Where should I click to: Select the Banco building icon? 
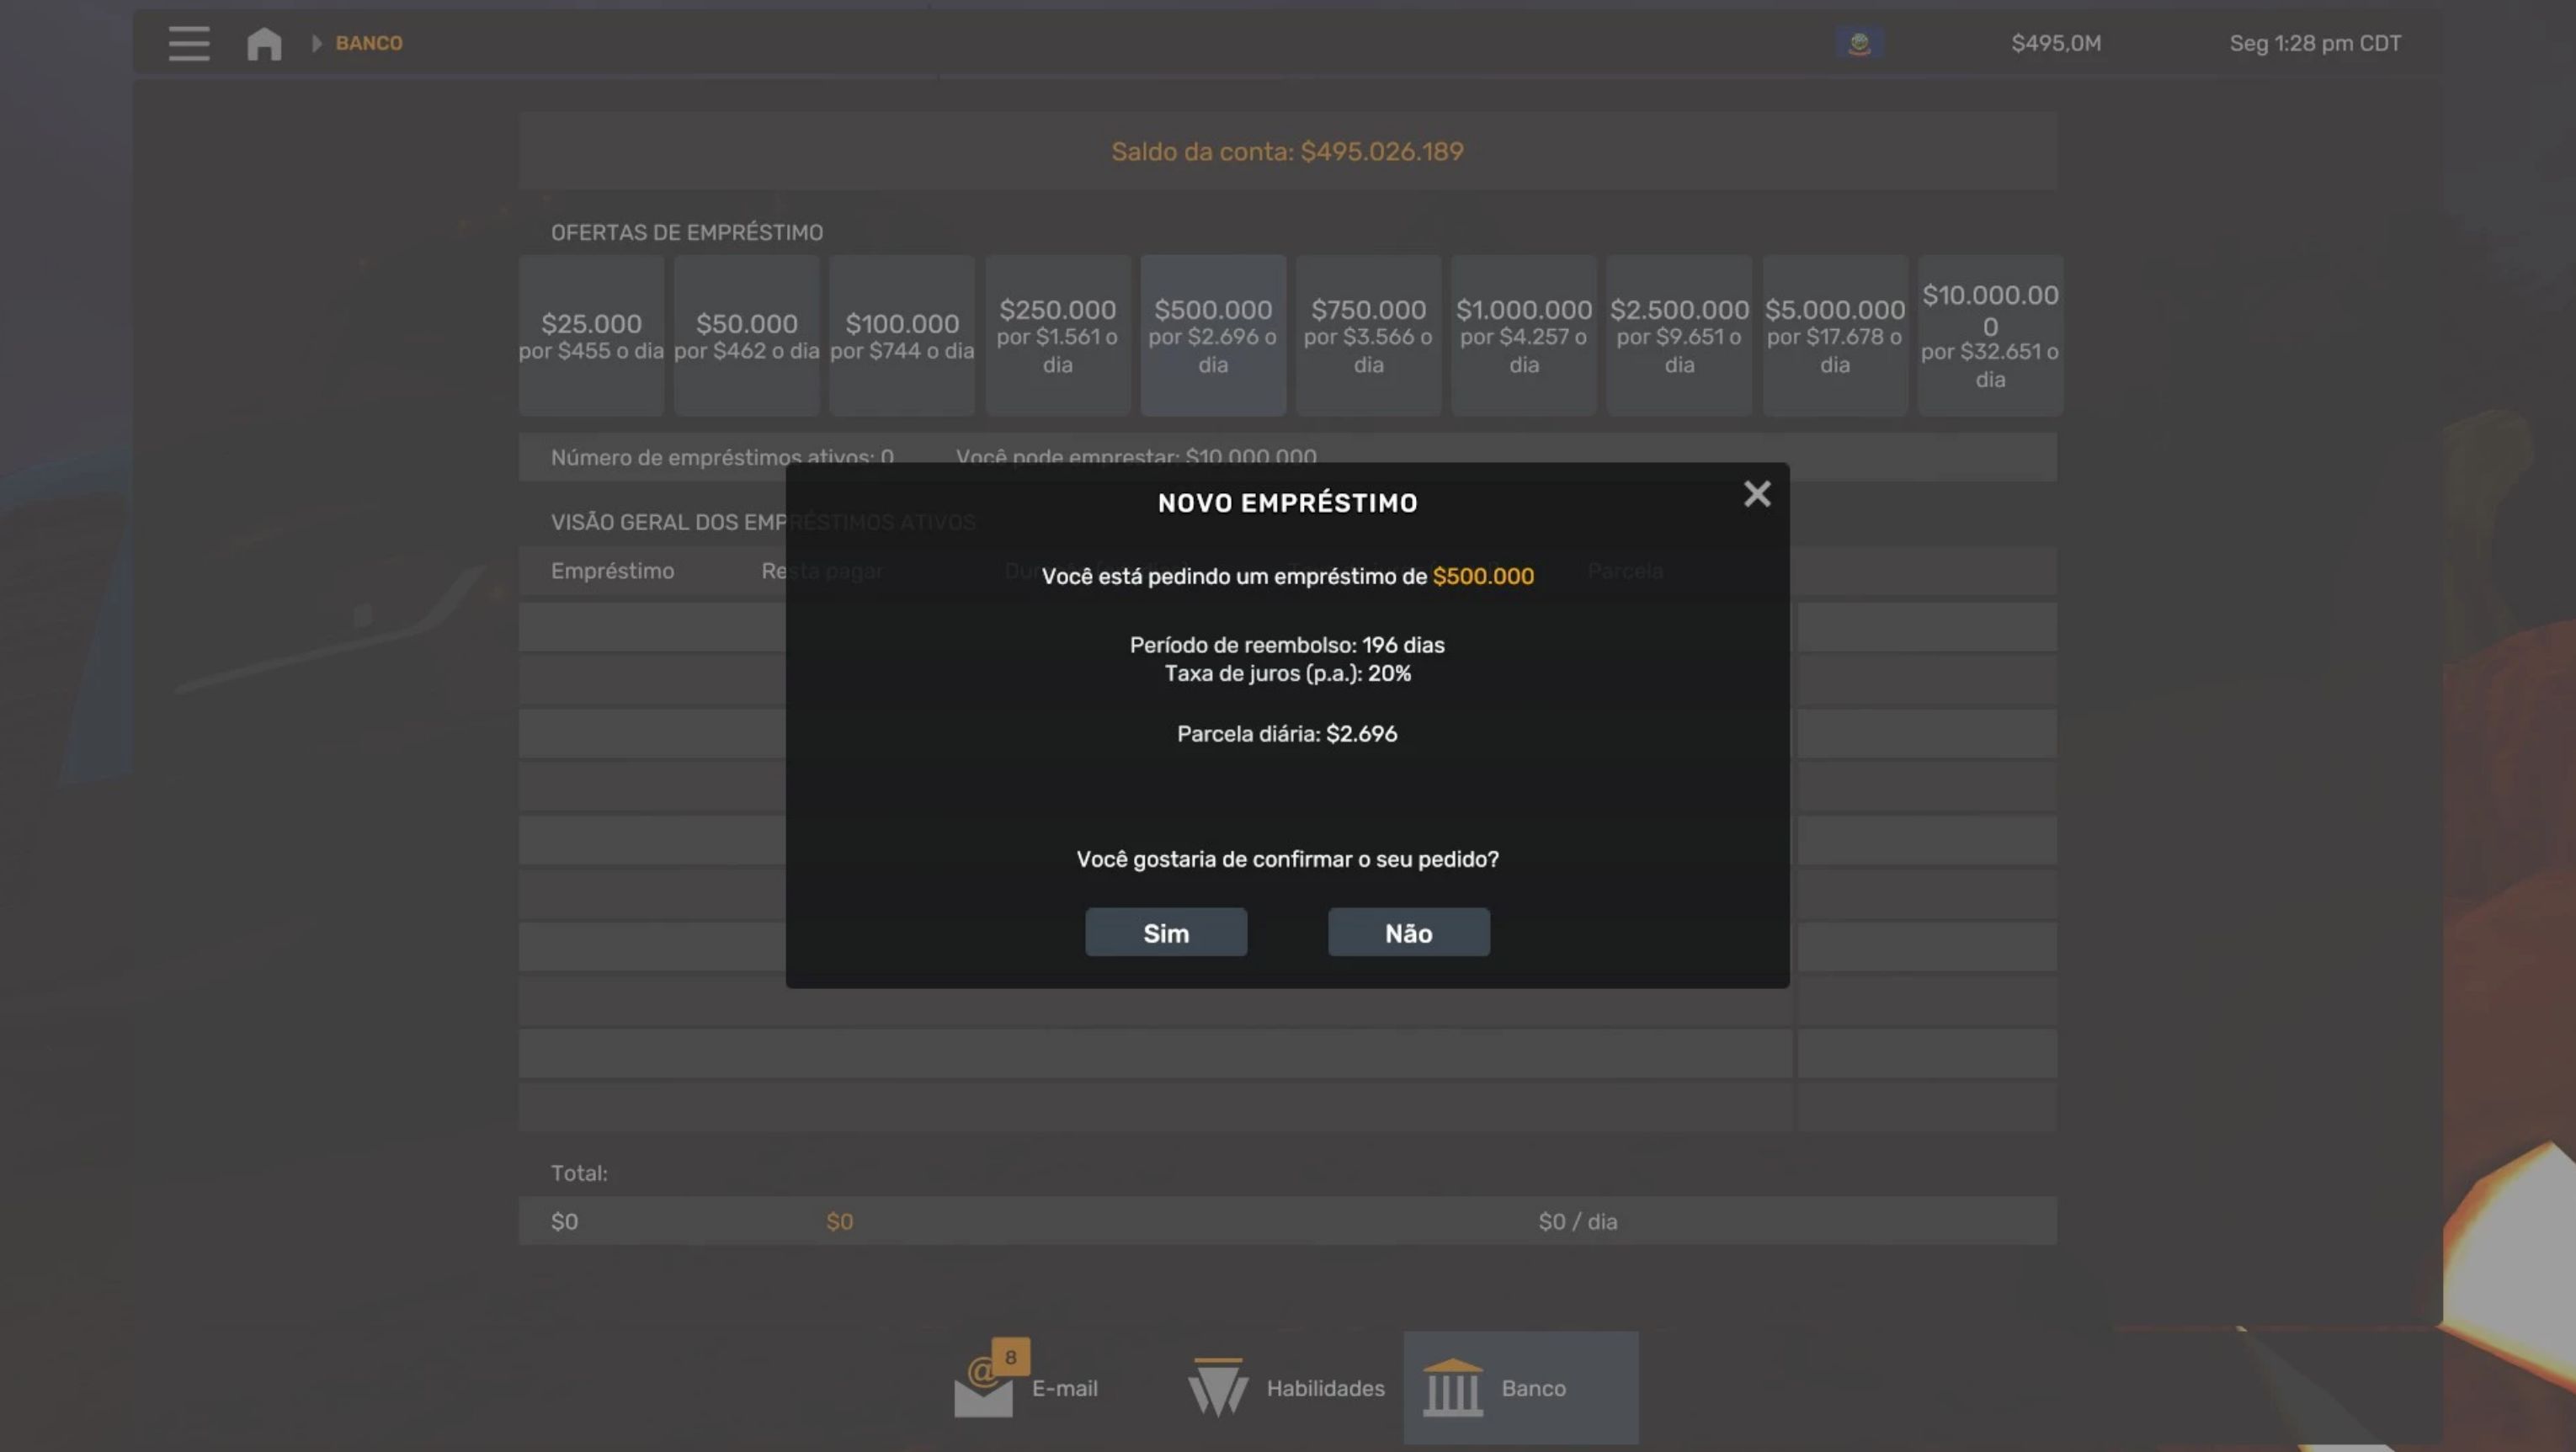click(1452, 1387)
